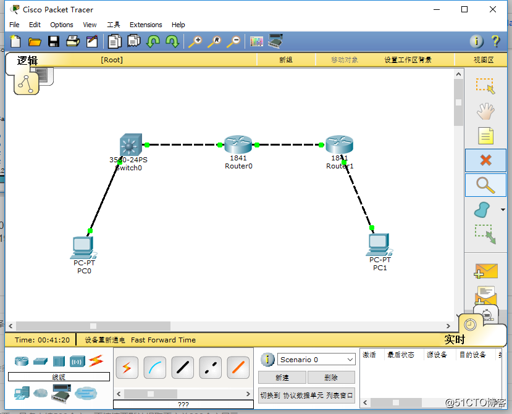Click 设置工作区背景 button

coord(408,60)
